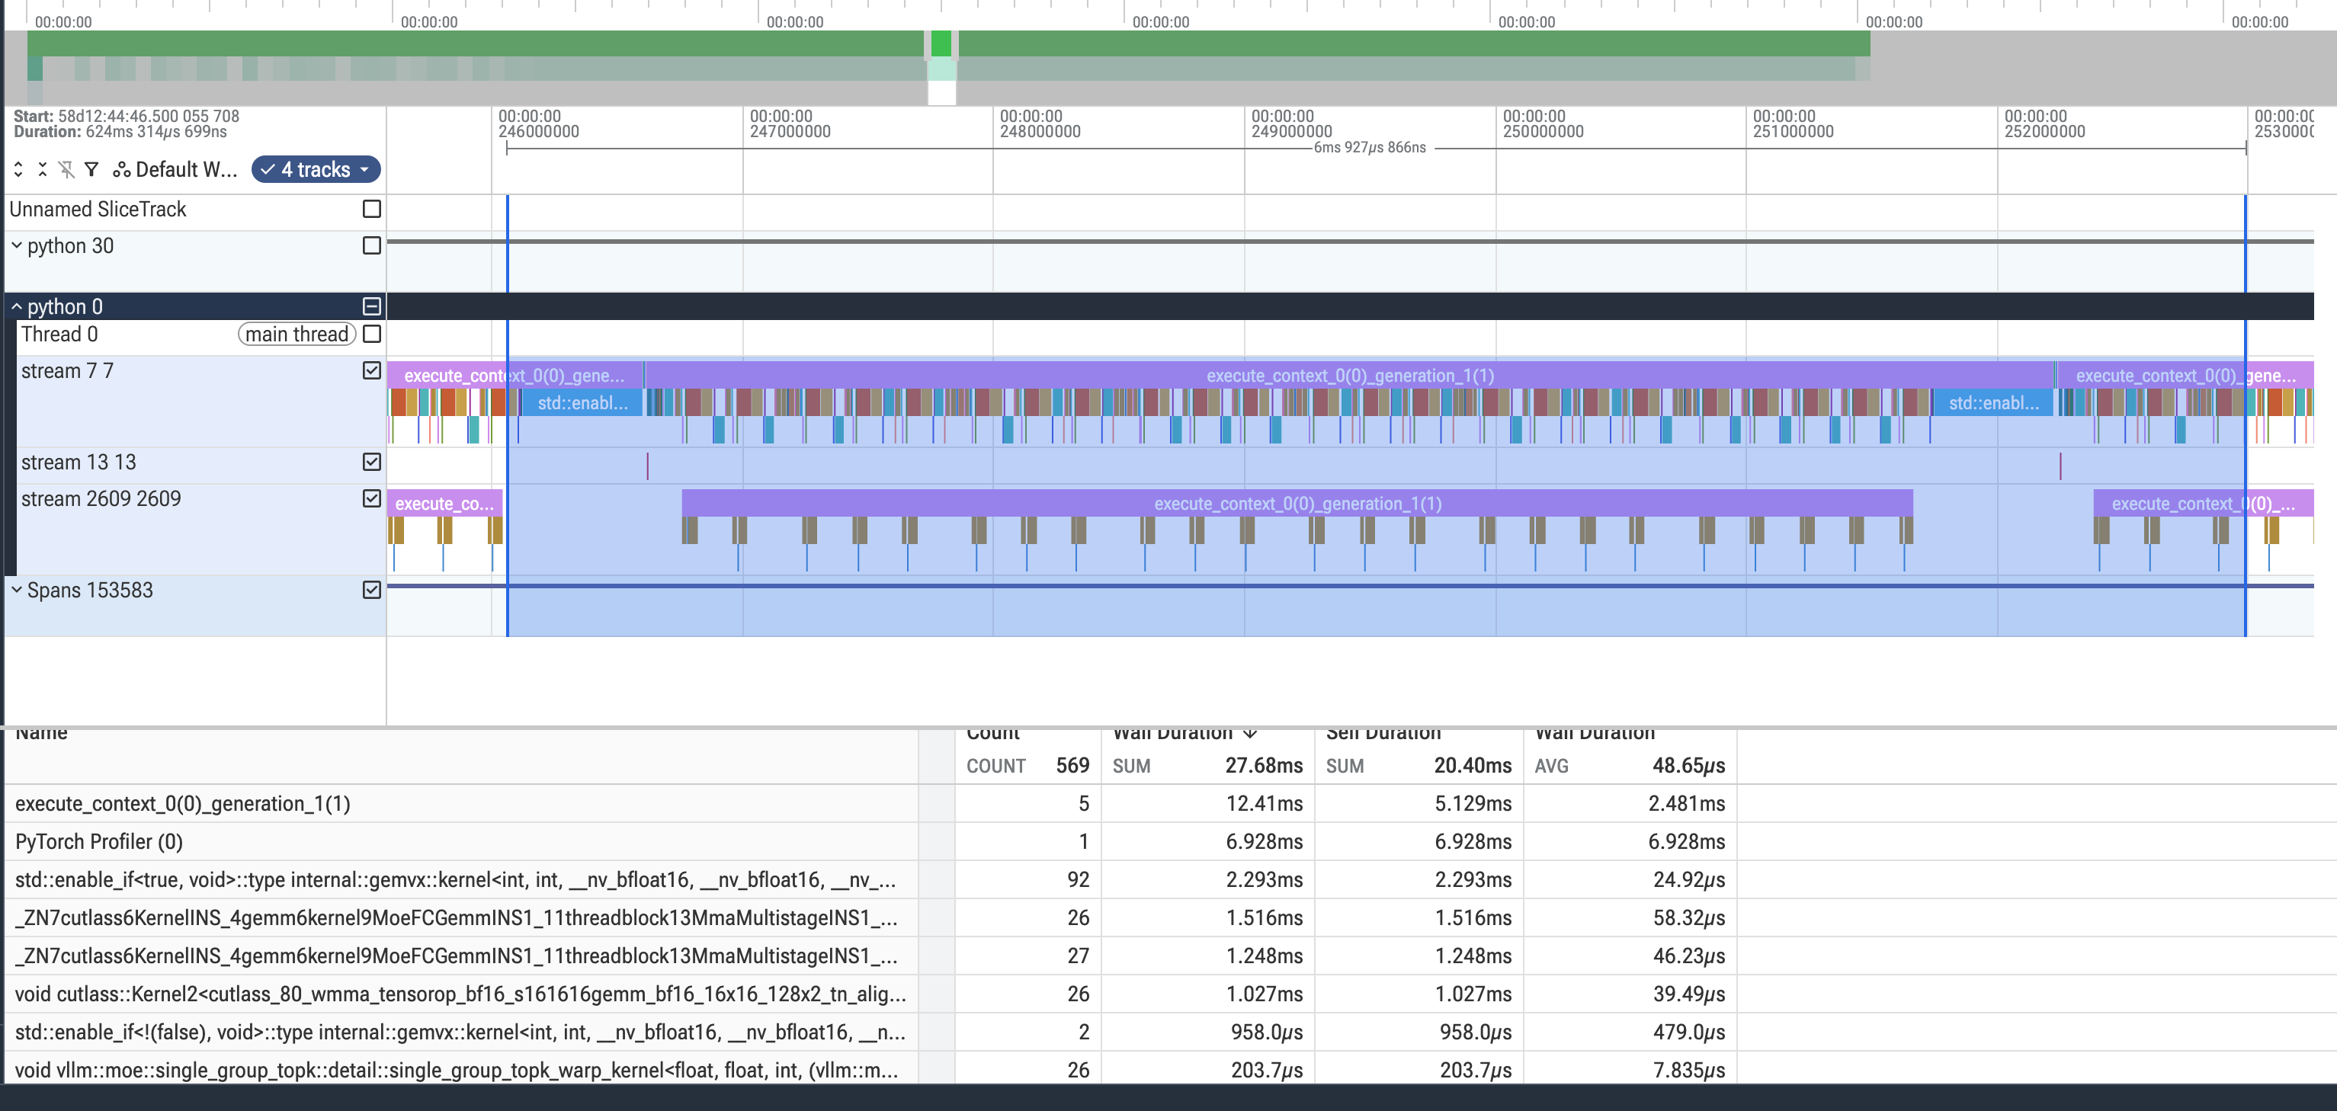Collapse the python 0 track group
This screenshot has height=1111, width=2337.
pyautogui.click(x=16, y=306)
